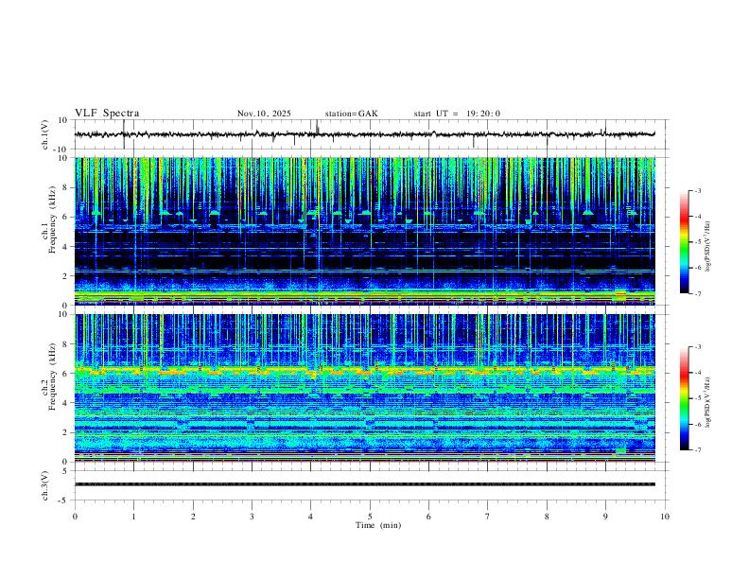Click the 'station=GAK' label

coord(351,114)
